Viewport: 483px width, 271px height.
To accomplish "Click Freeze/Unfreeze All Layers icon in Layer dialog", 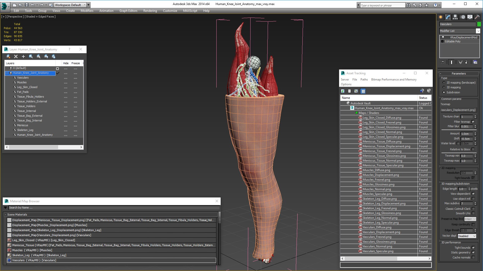I will tap(54, 56).
